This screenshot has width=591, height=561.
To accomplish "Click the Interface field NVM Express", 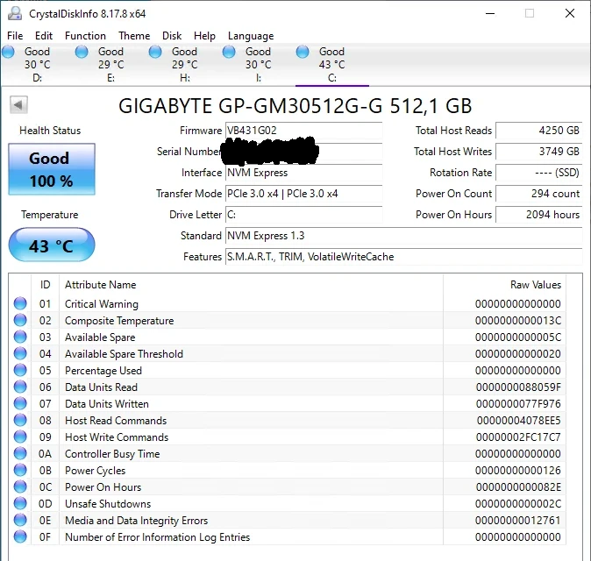I will click(x=303, y=173).
